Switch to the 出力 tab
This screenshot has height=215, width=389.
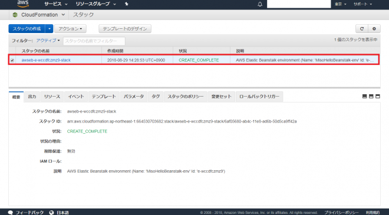[32, 97]
